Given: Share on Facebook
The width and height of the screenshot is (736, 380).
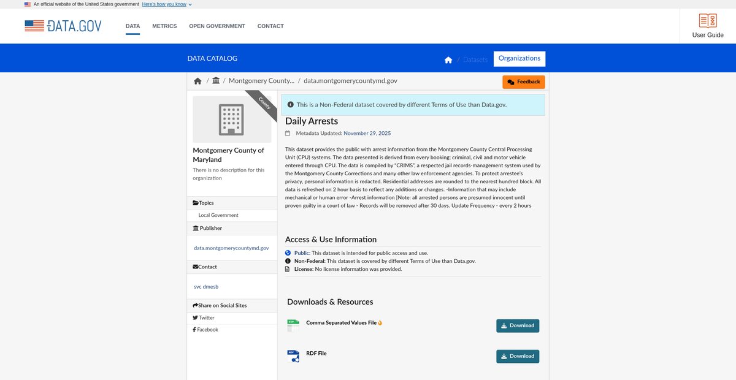Looking at the screenshot, I should [205, 330].
